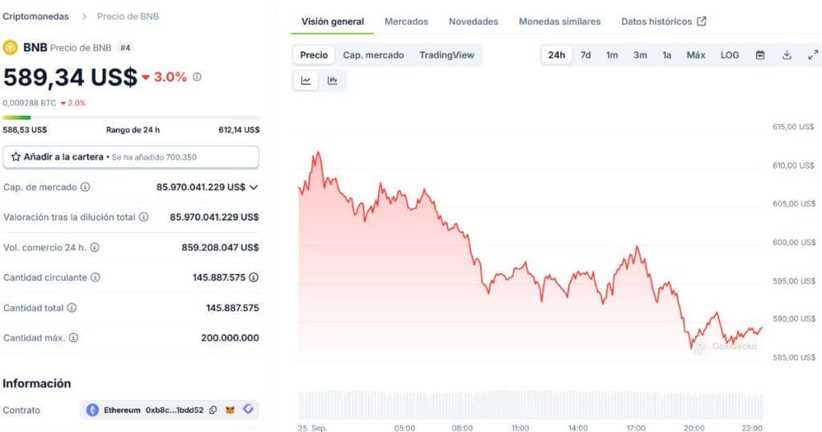Download the chart data
The height and width of the screenshot is (432, 822).
click(787, 55)
